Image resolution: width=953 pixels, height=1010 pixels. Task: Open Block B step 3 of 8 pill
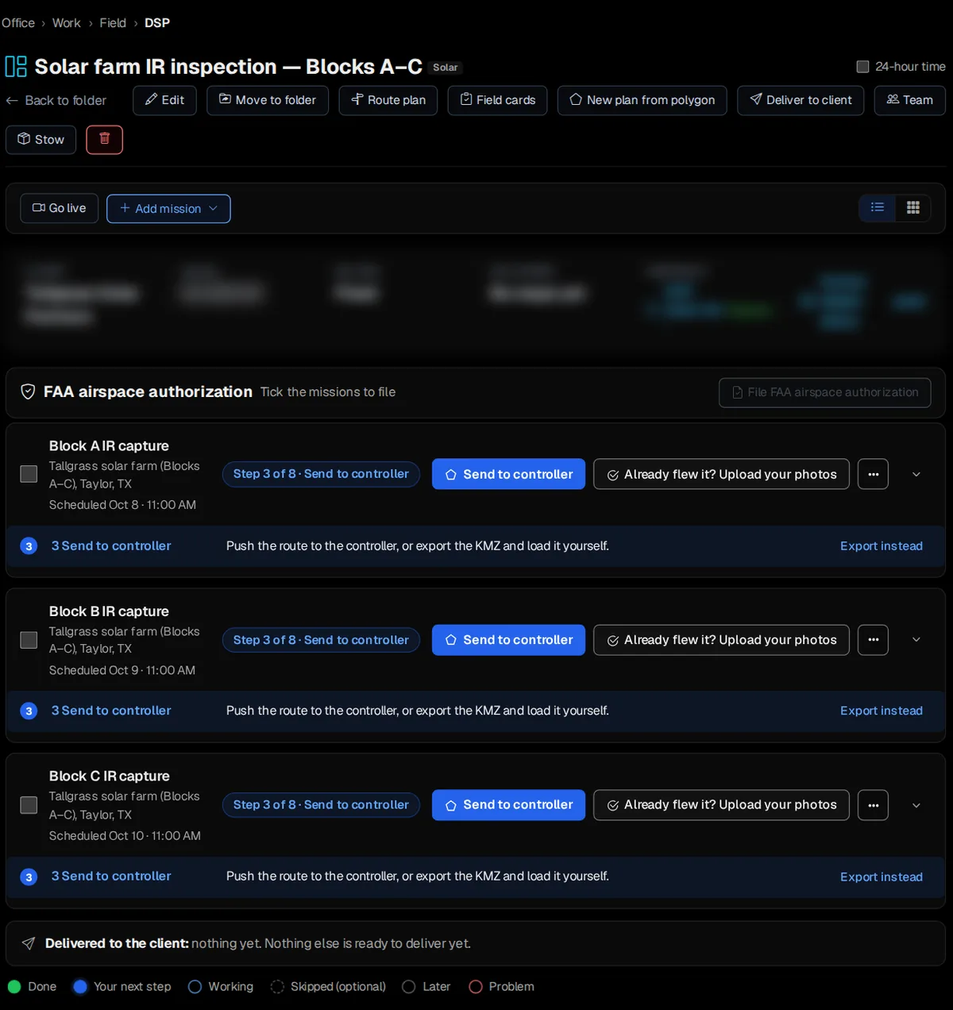[321, 640]
